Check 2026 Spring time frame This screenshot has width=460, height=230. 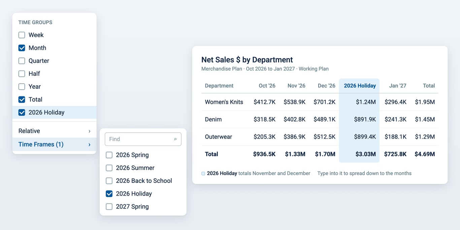109,155
